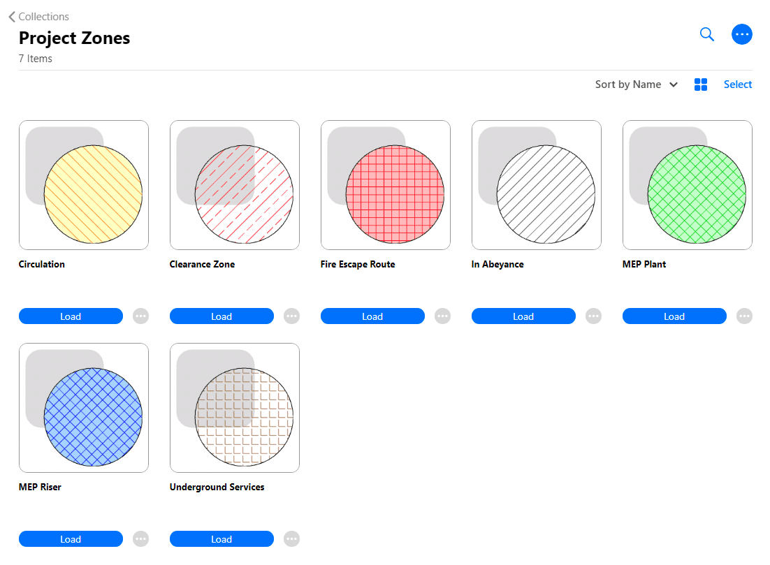Open the MEP Plant more options menu
The height and width of the screenshot is (565, 770).
point(744,316)
